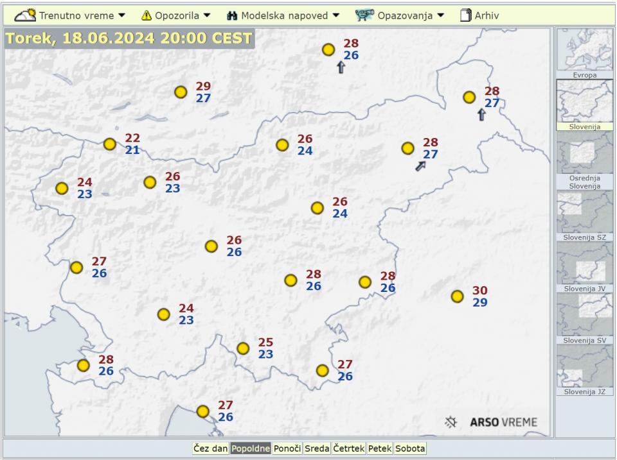Show forecast for Sreda
This screenshot has height=460, width=617.
point(316,449)
